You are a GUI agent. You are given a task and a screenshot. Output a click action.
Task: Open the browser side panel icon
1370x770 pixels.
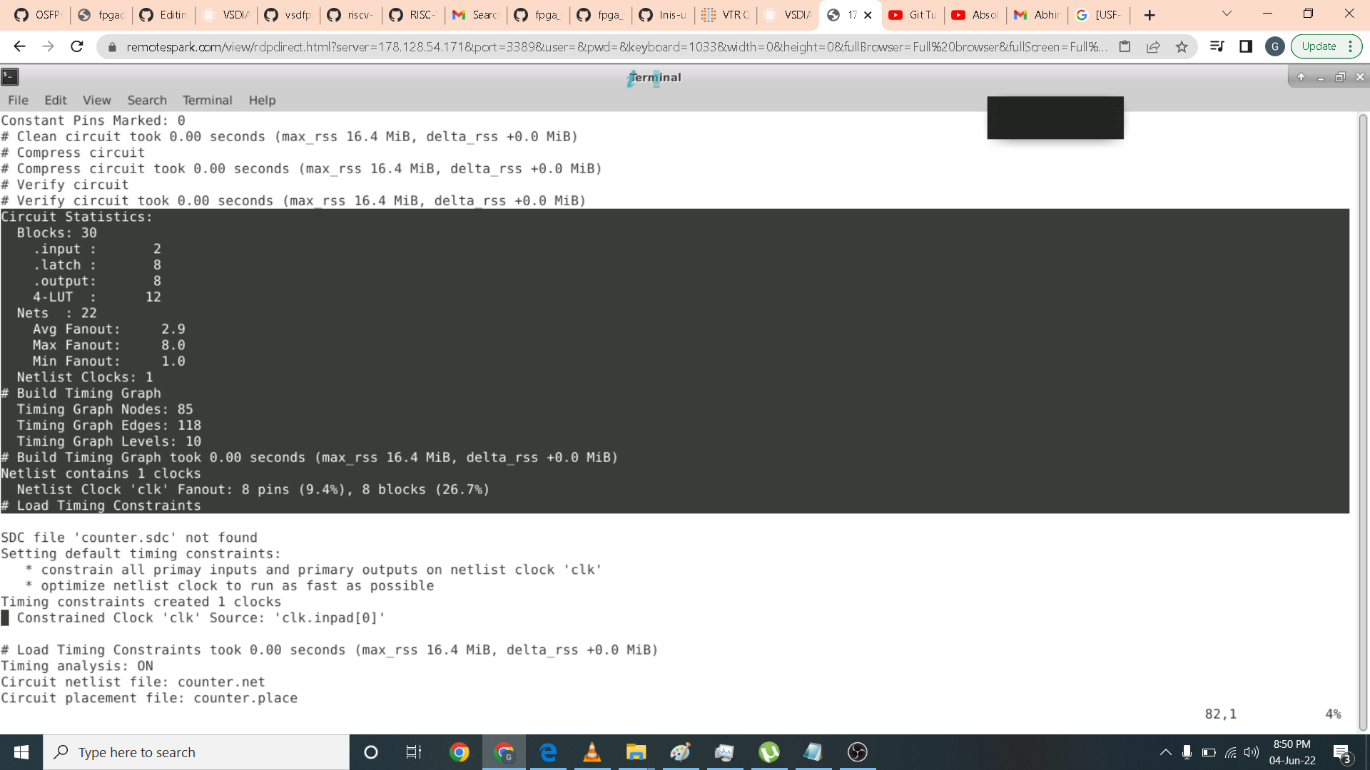tap(1246, 47)
